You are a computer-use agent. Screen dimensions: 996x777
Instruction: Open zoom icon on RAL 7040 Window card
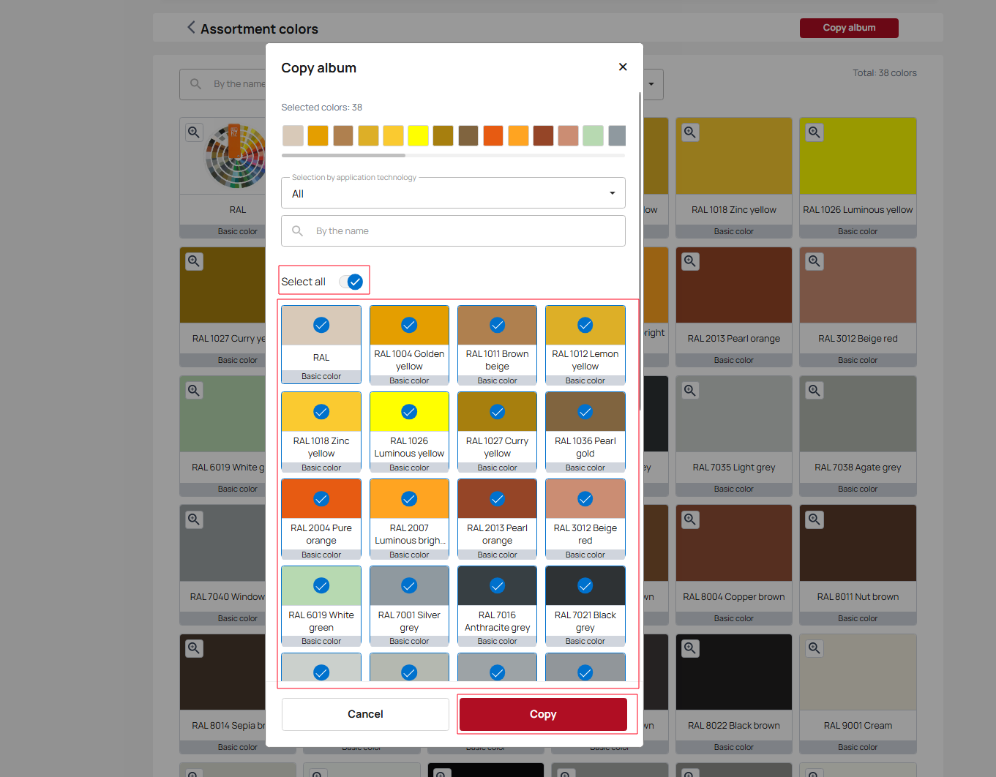[194, 519]
